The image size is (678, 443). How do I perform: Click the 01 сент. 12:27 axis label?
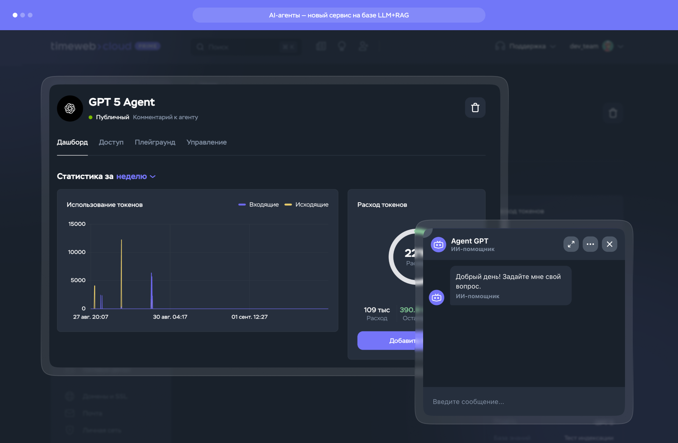(x=250, y=317)
